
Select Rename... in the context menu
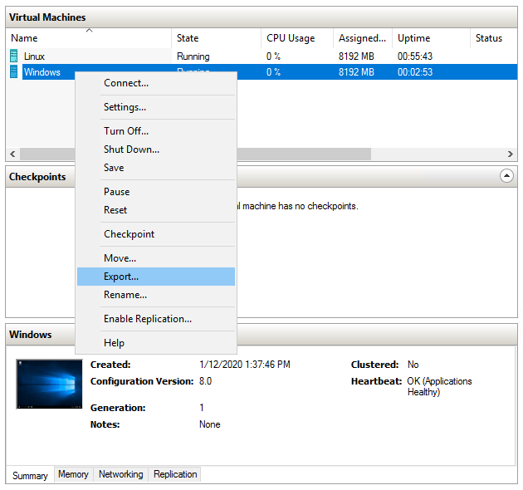[156, 295]
